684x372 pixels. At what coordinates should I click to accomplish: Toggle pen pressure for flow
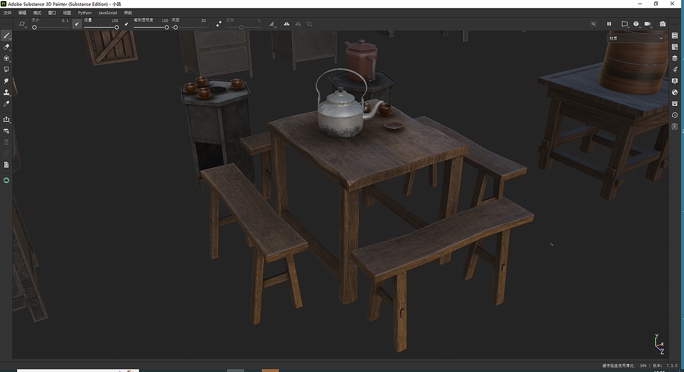[x=127, y=24]
